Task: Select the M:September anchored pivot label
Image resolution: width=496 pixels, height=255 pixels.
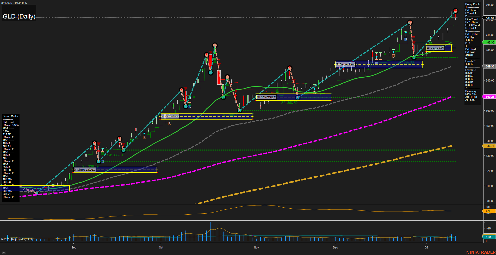Action: [84, 170]
